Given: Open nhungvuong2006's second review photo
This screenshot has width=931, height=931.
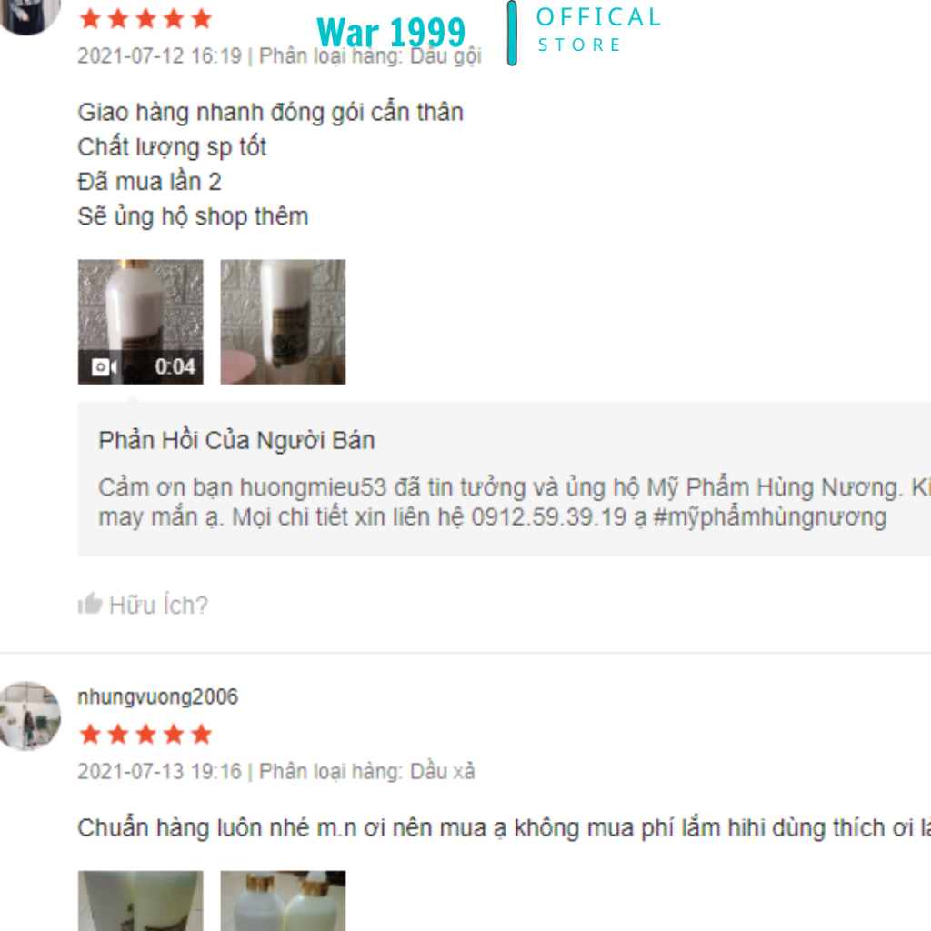Looking at the screenshot, I should [x=284, y=901].
